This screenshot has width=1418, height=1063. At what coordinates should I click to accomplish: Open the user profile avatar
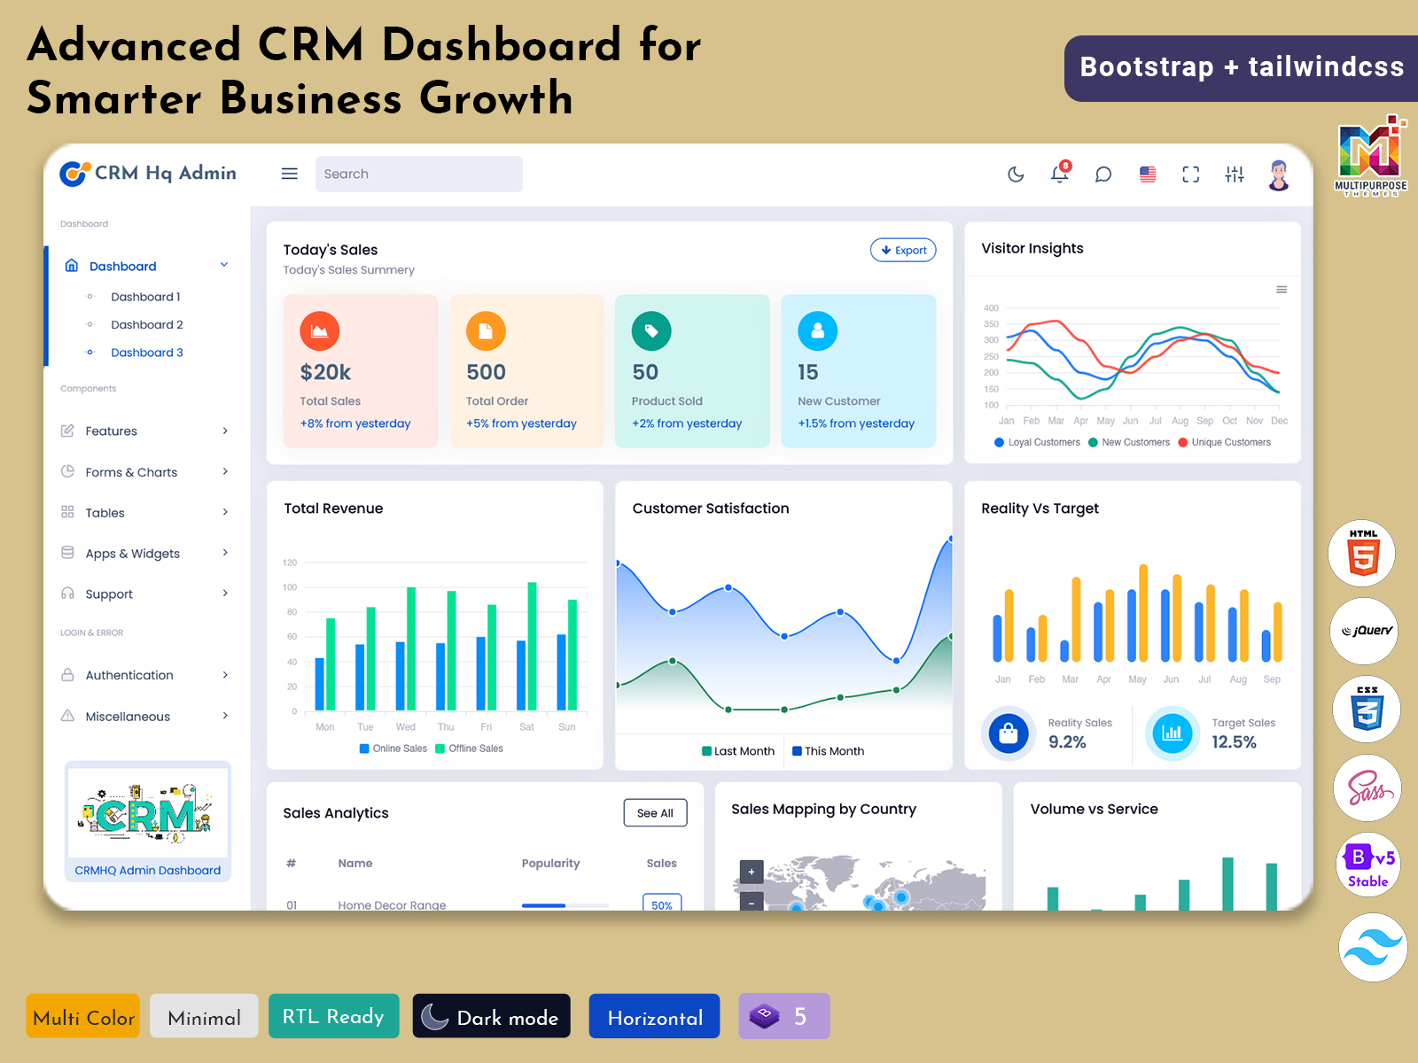[1279, 175]
